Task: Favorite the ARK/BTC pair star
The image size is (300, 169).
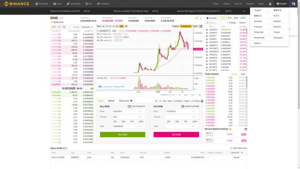Action: coord(207,54)
